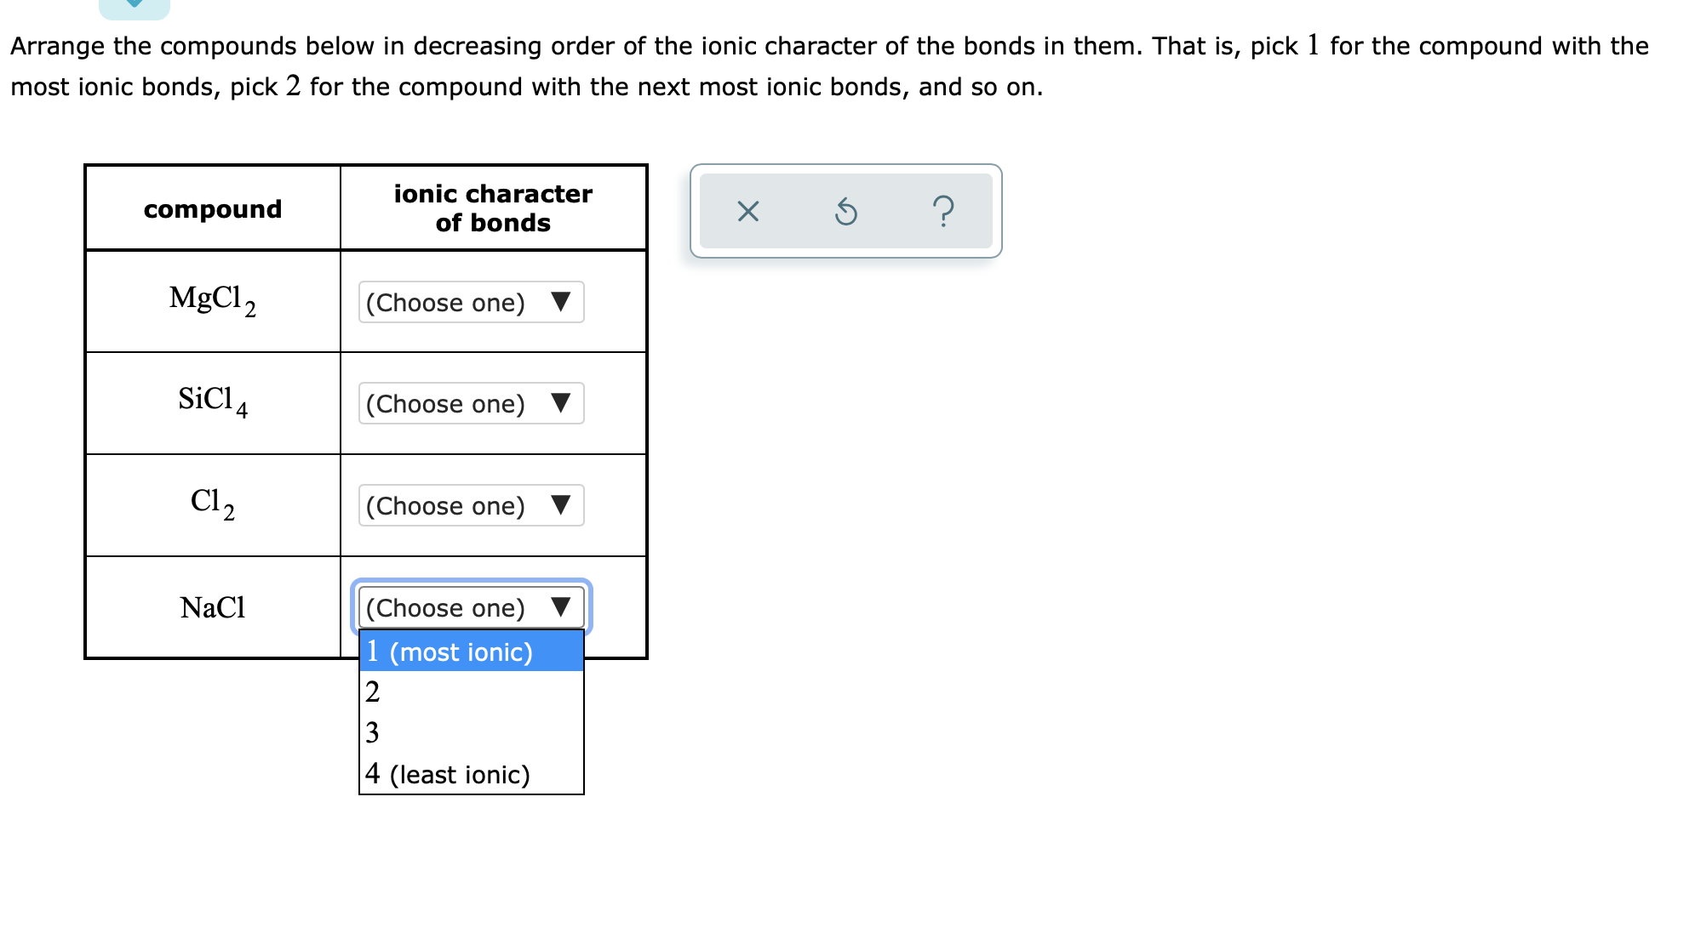Open the Cl2 ionic character dropdown

coord(470,505)
